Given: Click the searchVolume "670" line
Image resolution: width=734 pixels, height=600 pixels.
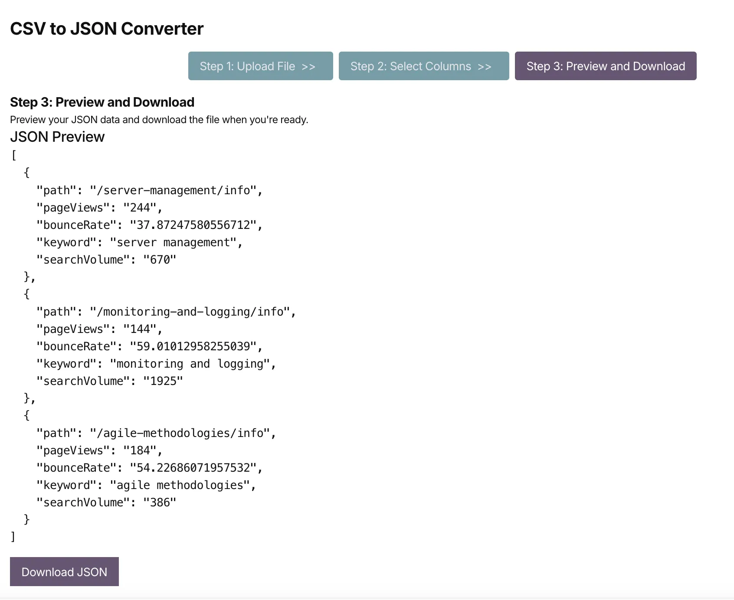Looking at the screenshot, I should pos(106,260).
